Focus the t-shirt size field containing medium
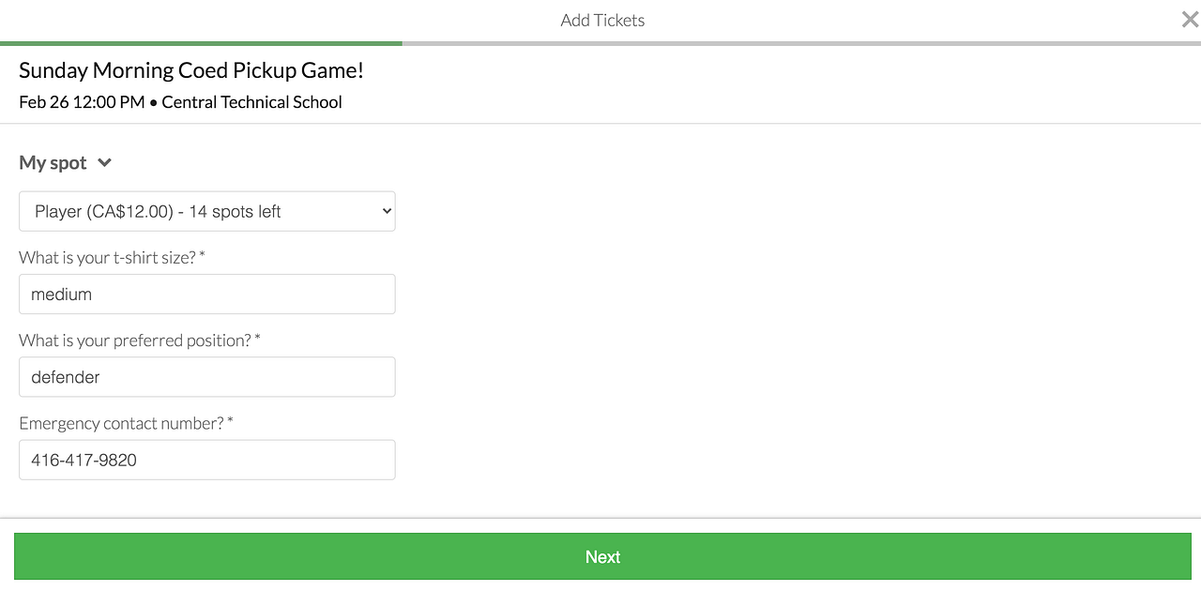 pyautogui.click(x=206, y=295)
